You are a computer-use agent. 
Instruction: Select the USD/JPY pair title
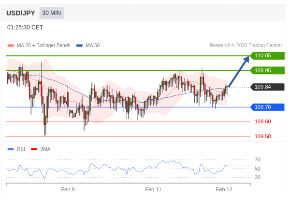[21, 13]
